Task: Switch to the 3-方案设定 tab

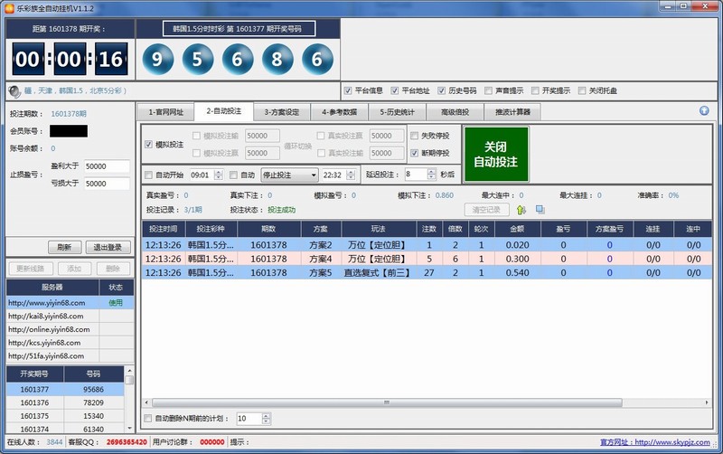Action: pyautogui.click(x=281, y=112)
